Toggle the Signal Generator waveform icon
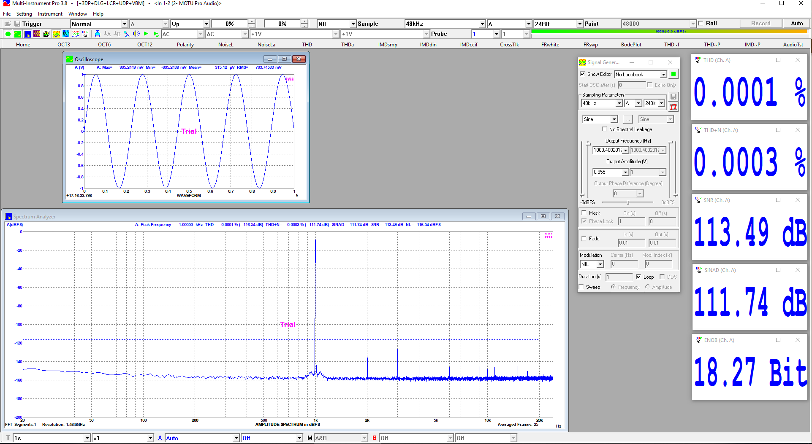Image resolution: width=812 pixels, height=444 pixels. coord(56,34)
